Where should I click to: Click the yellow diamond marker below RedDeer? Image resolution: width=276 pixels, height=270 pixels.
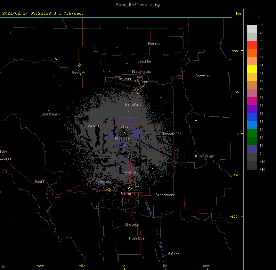pyautogui.click(x=136, y=90)
